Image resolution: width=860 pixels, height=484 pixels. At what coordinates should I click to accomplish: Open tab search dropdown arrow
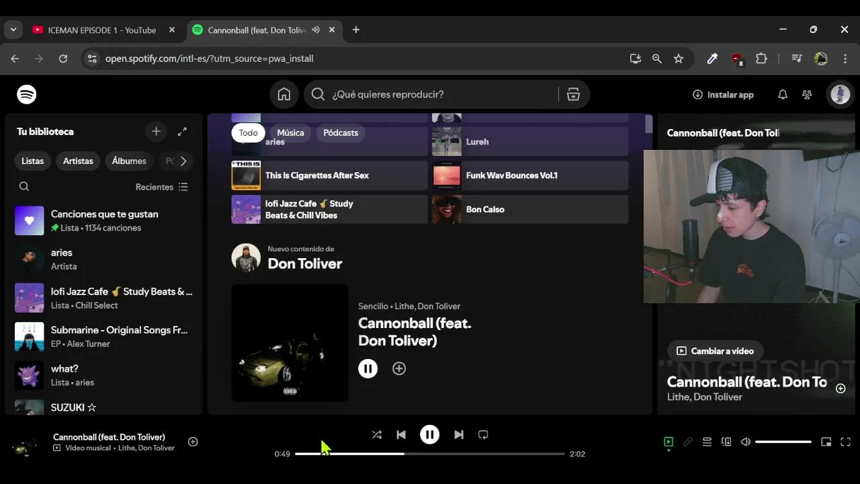[13, 30]
